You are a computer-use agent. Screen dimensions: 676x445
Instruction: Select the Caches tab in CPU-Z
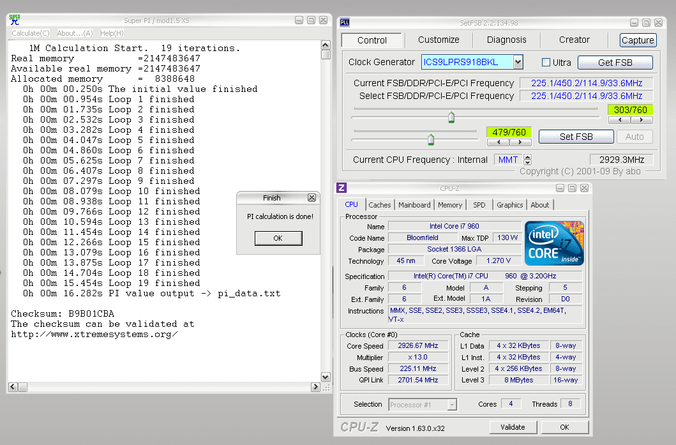click(379, 205)
